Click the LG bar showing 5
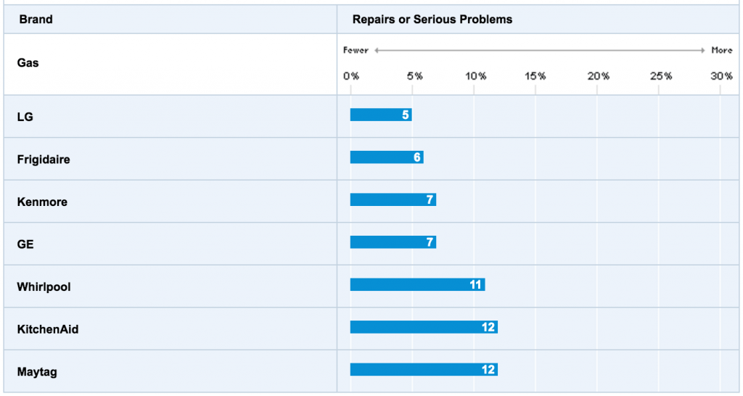Image resolution: width=743 pixels, height=396 pixels. [x=381, y=115]
